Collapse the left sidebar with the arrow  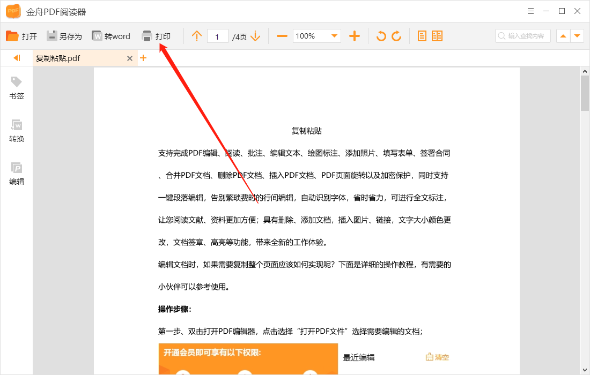coord(16,57)
